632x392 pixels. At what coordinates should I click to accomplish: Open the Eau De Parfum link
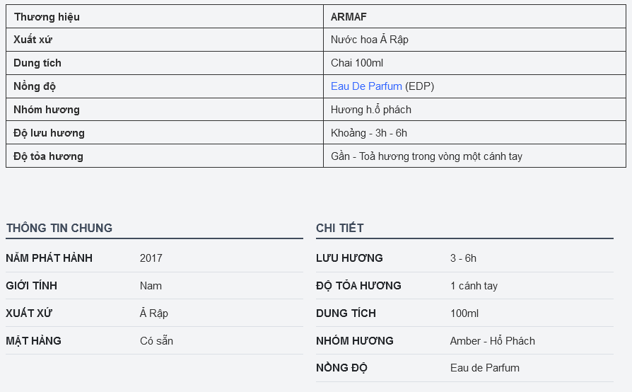[366, 86]
